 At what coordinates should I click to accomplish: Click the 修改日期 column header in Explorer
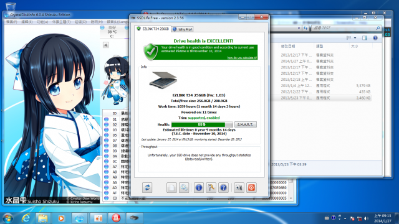pyautogui.click(x=288, y=46)
